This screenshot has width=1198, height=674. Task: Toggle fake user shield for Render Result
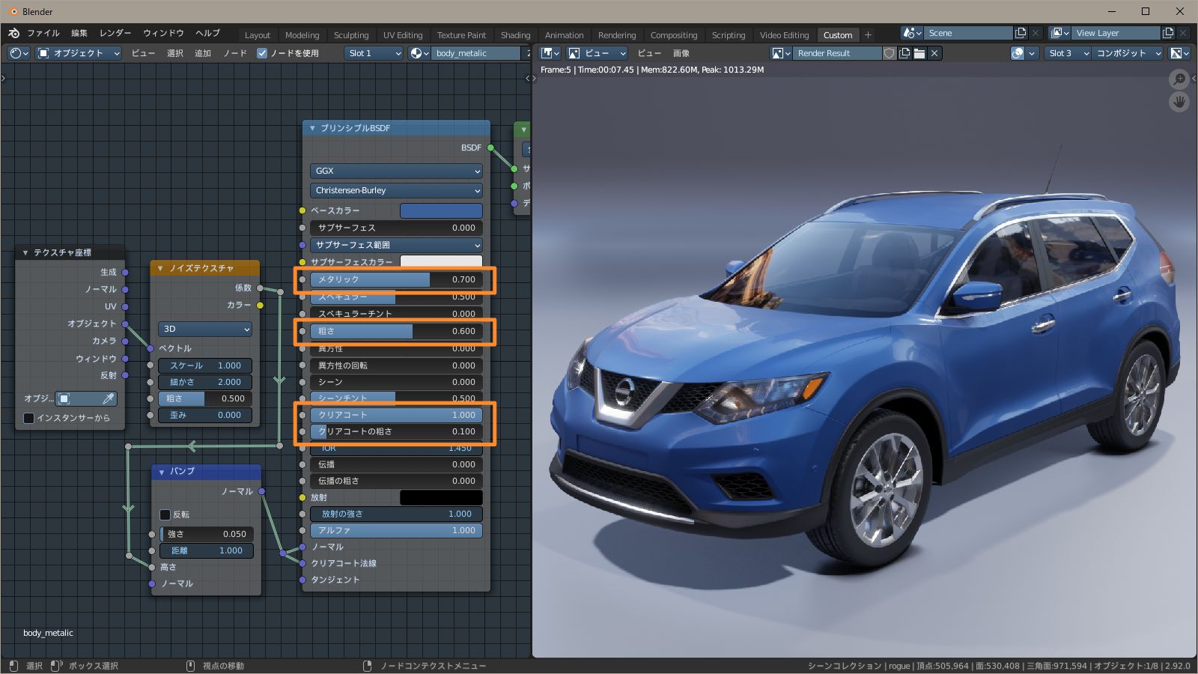pos(890,53)
